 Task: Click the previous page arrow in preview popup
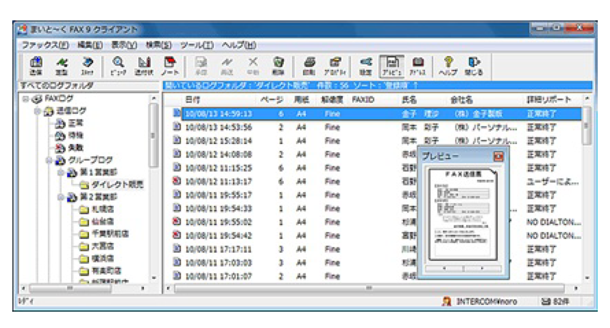click(x=445, y=268)
